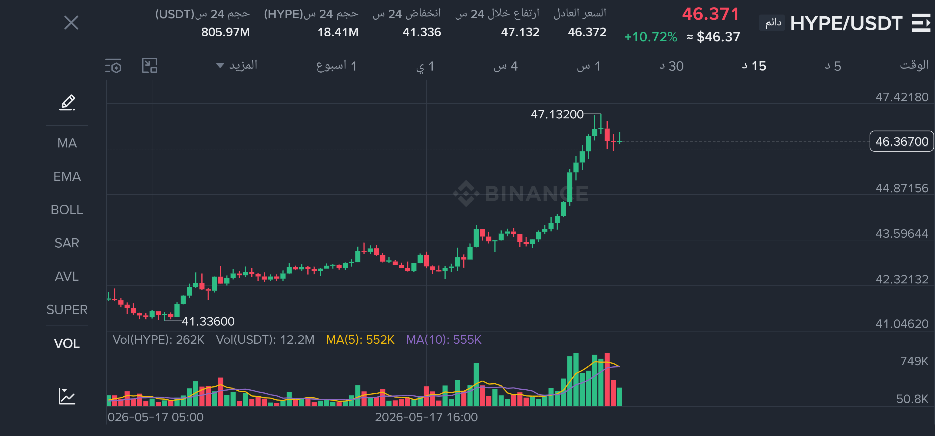
Task: Select the drawing pencil tool
Action: [67, 102]
